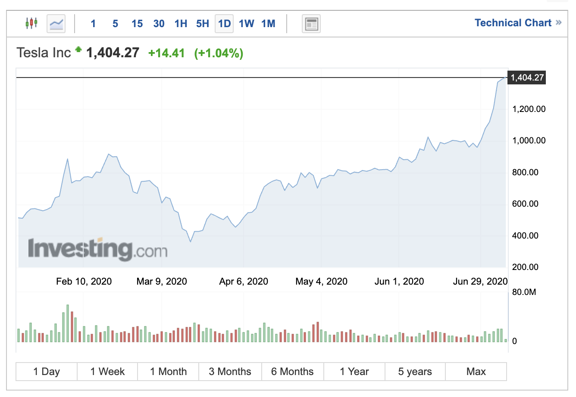This screenshot has height=397, width=576.
Task: Select the 5 minute interval
Action: (115, 24)
